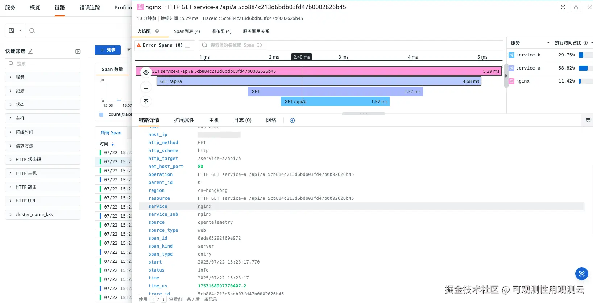Expand the 资源 filter group
Viewport: 593px width, 303px height.
[43, 91]
